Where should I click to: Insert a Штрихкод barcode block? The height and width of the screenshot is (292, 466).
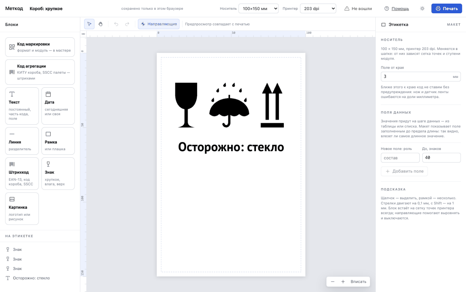(x=22, y=173)
